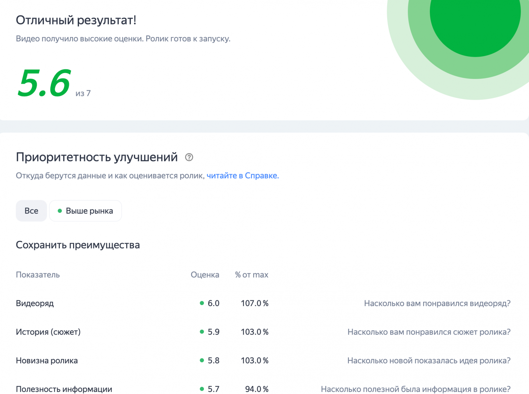Select the История (сюжет) row label
The width and height of the screenshot is (529, 394).
point(48,332)
